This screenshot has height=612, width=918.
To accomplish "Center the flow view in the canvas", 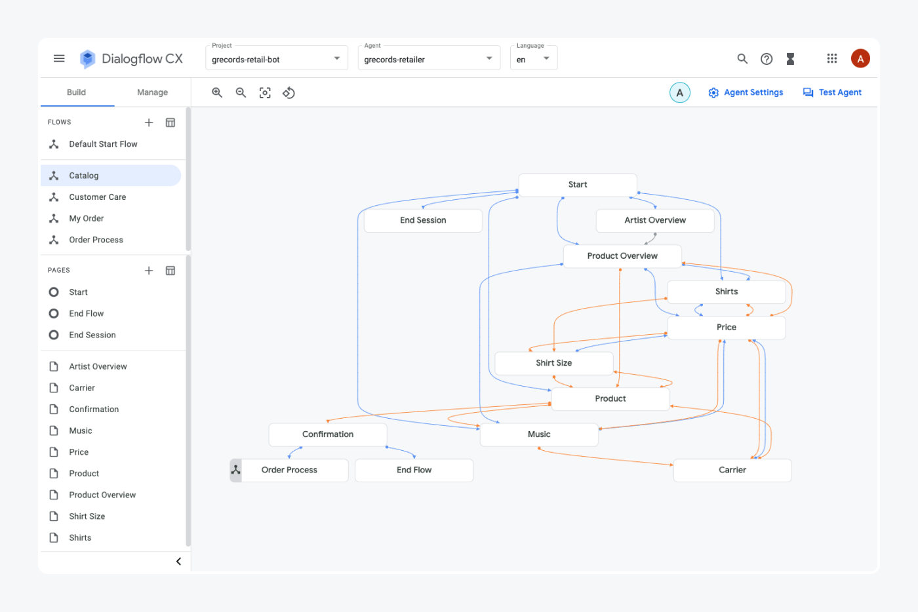I will coord(265,92).
